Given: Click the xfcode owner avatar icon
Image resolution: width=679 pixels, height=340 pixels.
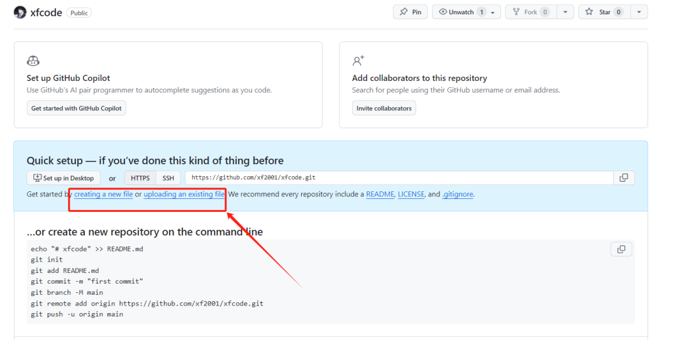Looking at the screenshot, I should (x=20, y=12).
